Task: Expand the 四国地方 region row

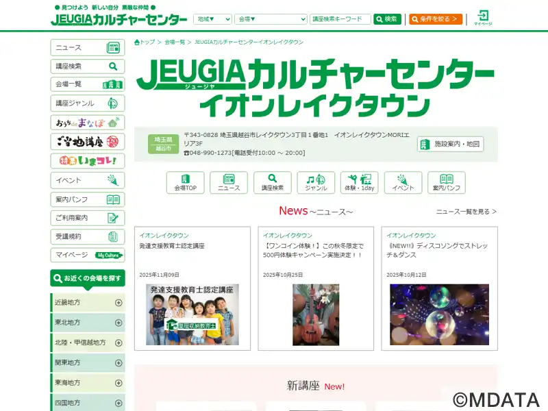Action: click(88, 403)
